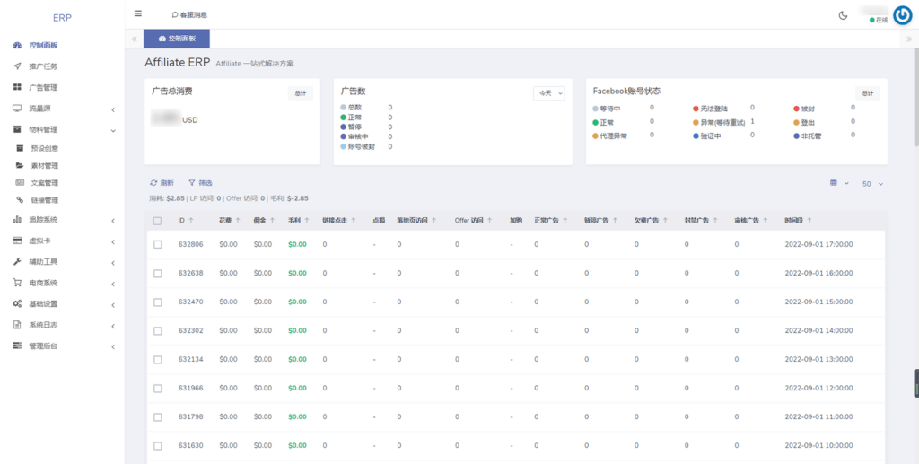
Task: Sort the table by the 花费 column header
Action: coord(225,220)
